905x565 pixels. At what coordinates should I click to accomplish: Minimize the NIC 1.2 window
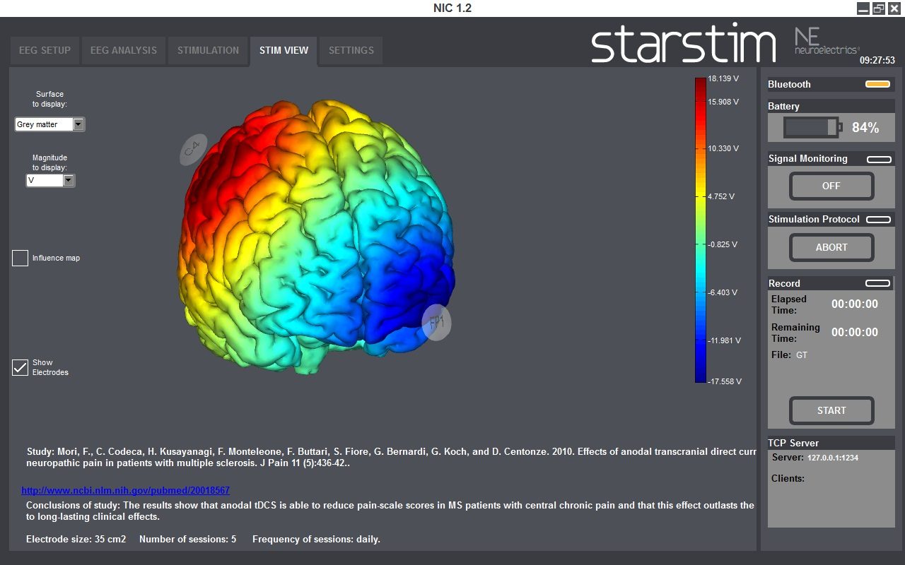tap(863, 8)
